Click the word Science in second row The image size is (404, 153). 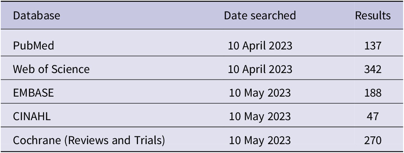pyautogui.click(x=70, y=69)
